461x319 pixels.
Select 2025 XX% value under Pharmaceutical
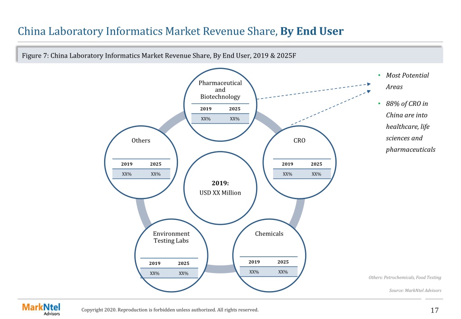click(x=235, y=119)
